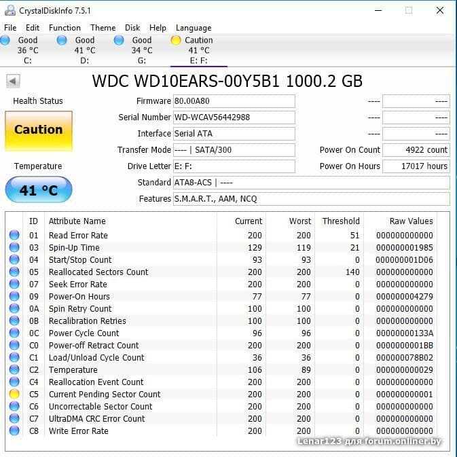Select the Current Pending Sector Count name
The image size is (457, 457).
[105, 395]
